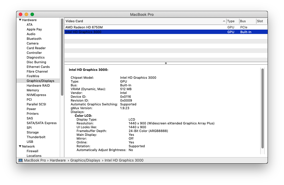Click the details pane vertical scrollbar
Screen dimensions: 284x185
coord(263,109)
